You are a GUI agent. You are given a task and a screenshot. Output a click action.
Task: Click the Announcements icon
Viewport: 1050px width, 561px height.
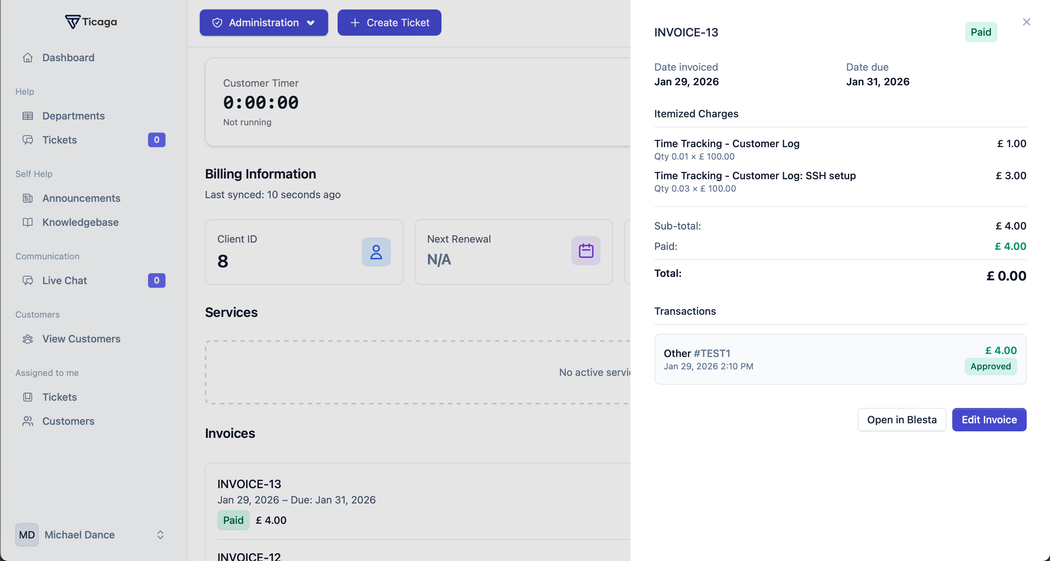[x=28, y=198]
